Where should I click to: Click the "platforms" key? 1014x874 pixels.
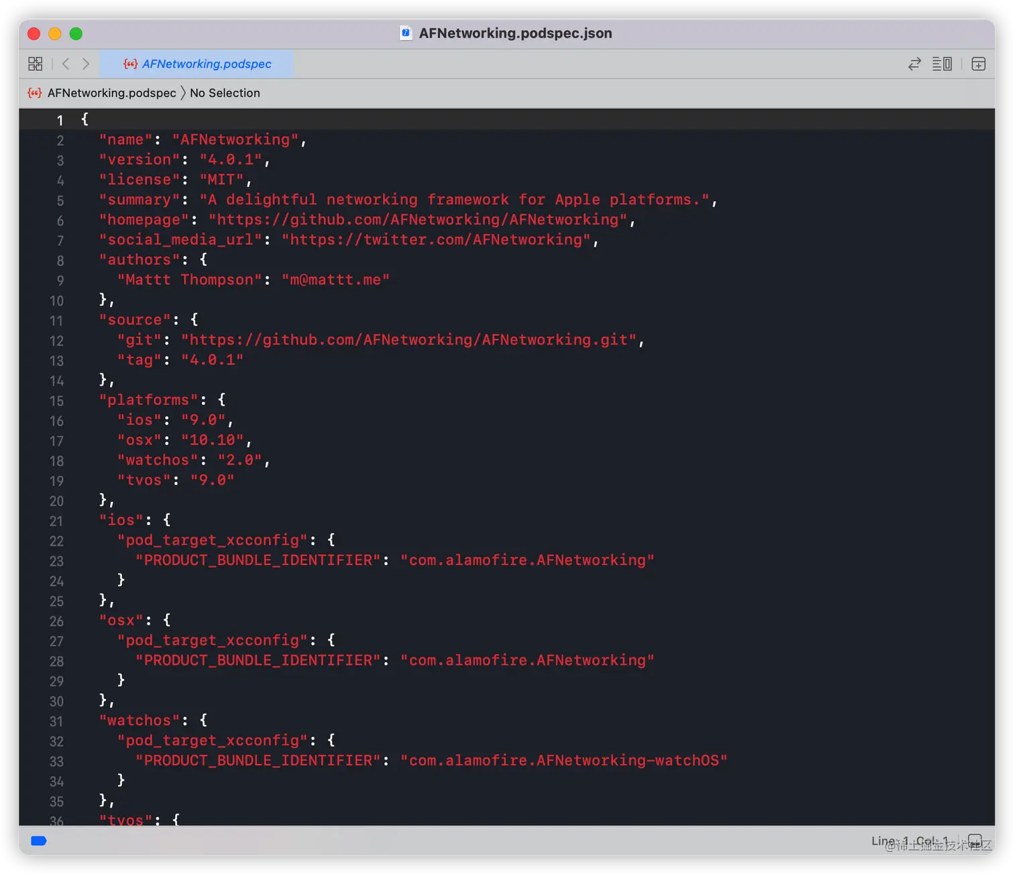[149, 399]
